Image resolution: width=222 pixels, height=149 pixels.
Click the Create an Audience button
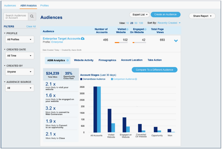pyautogui.click(x=165, y=15)
